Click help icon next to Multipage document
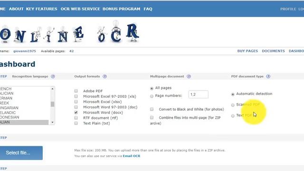This screenshot has width=304, height=171. click(189, 76)
